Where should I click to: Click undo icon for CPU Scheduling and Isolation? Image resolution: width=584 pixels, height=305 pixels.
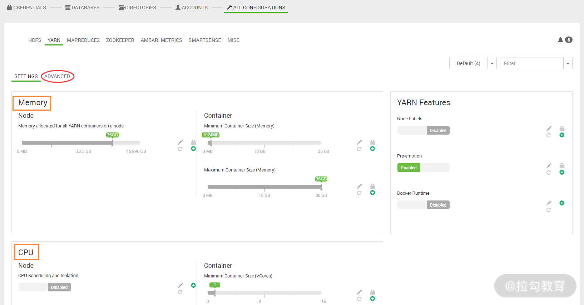point(180,292)
